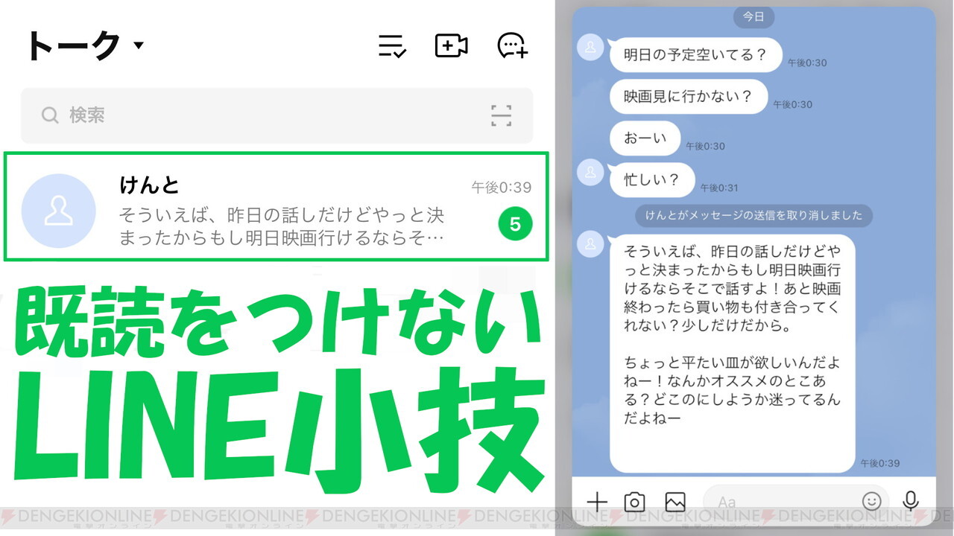Expand the トーク dropdown arrow
The image size is (954, 536).
pos(138,45)
